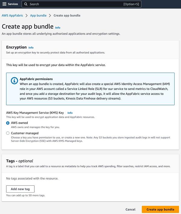Select the AWS owned key option
This screenshot has width=181, height=214.
pos(8,123)
